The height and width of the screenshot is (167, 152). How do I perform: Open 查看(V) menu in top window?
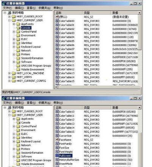[31, 8]
